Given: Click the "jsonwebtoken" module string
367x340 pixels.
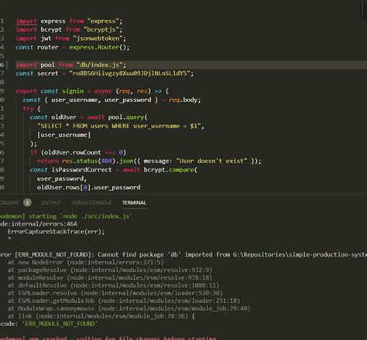Looking at the screenshot, I should 98,39.
